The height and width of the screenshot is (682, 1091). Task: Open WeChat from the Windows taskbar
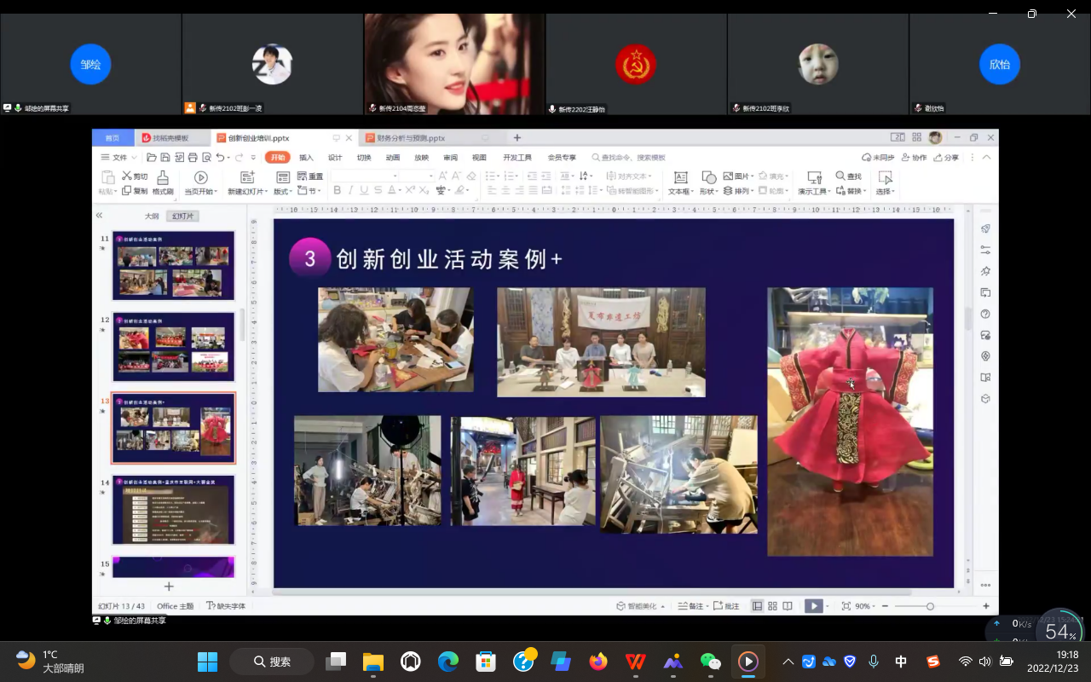tap(710, 662)
